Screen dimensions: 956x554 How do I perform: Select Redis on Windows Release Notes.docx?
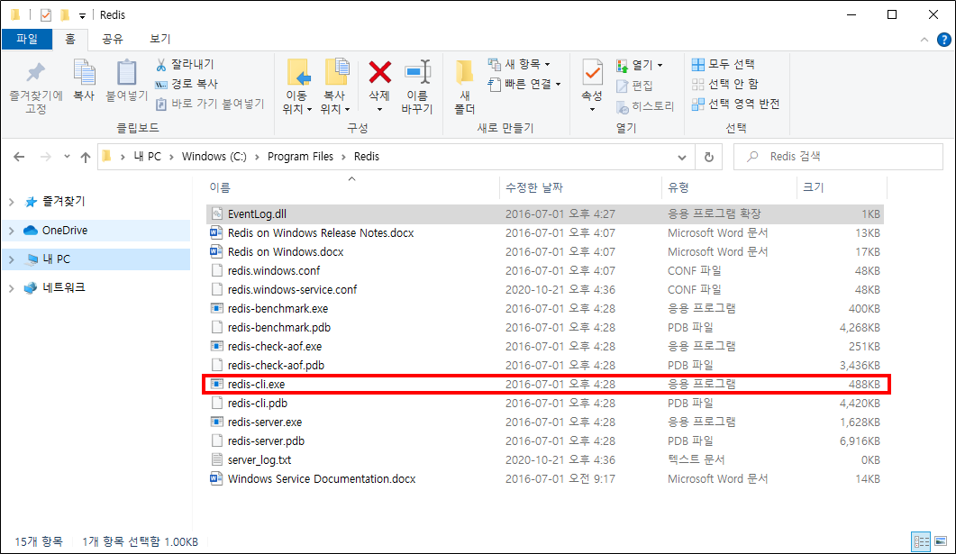coord(545,232)
